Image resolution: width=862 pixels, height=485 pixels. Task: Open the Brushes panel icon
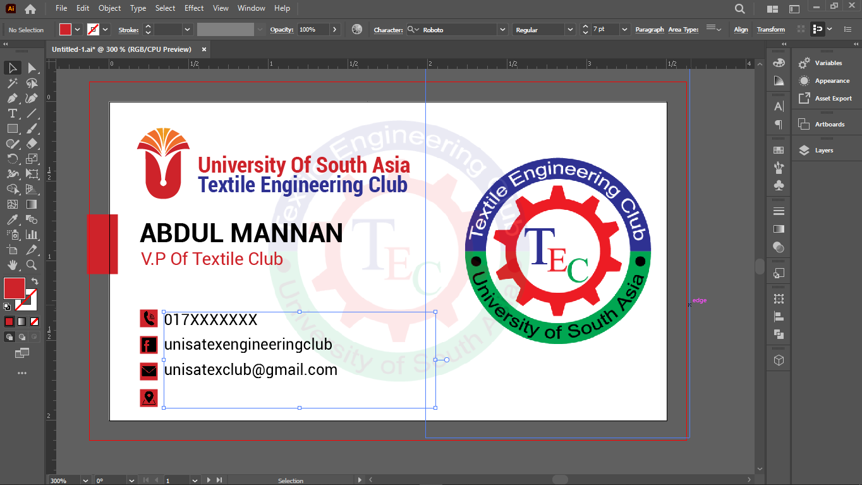tap(779, 168)
